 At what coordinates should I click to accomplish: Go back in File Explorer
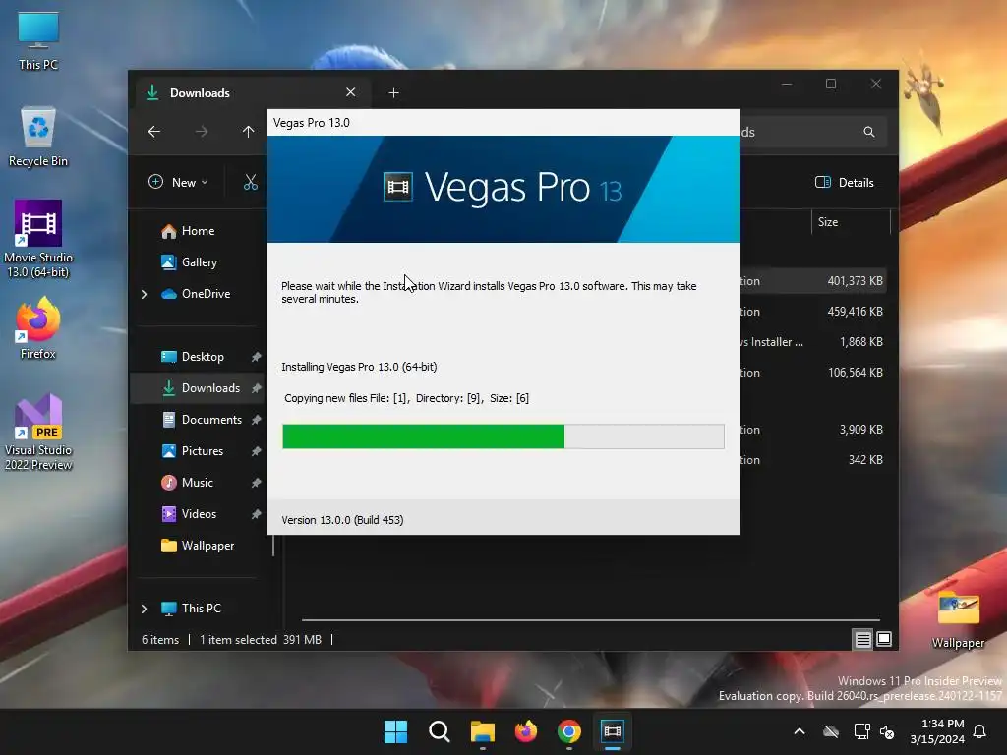tap(154, 132)
